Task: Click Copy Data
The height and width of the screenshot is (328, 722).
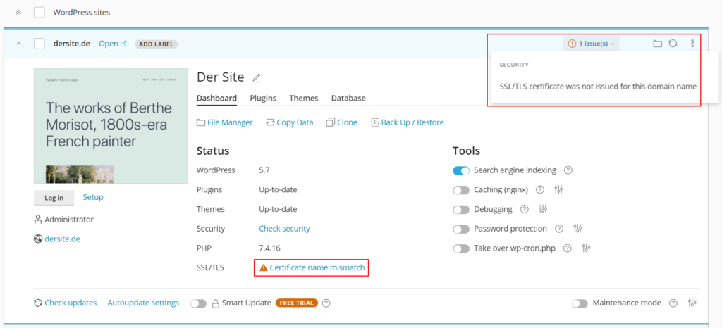Action: tap(290, 122)
